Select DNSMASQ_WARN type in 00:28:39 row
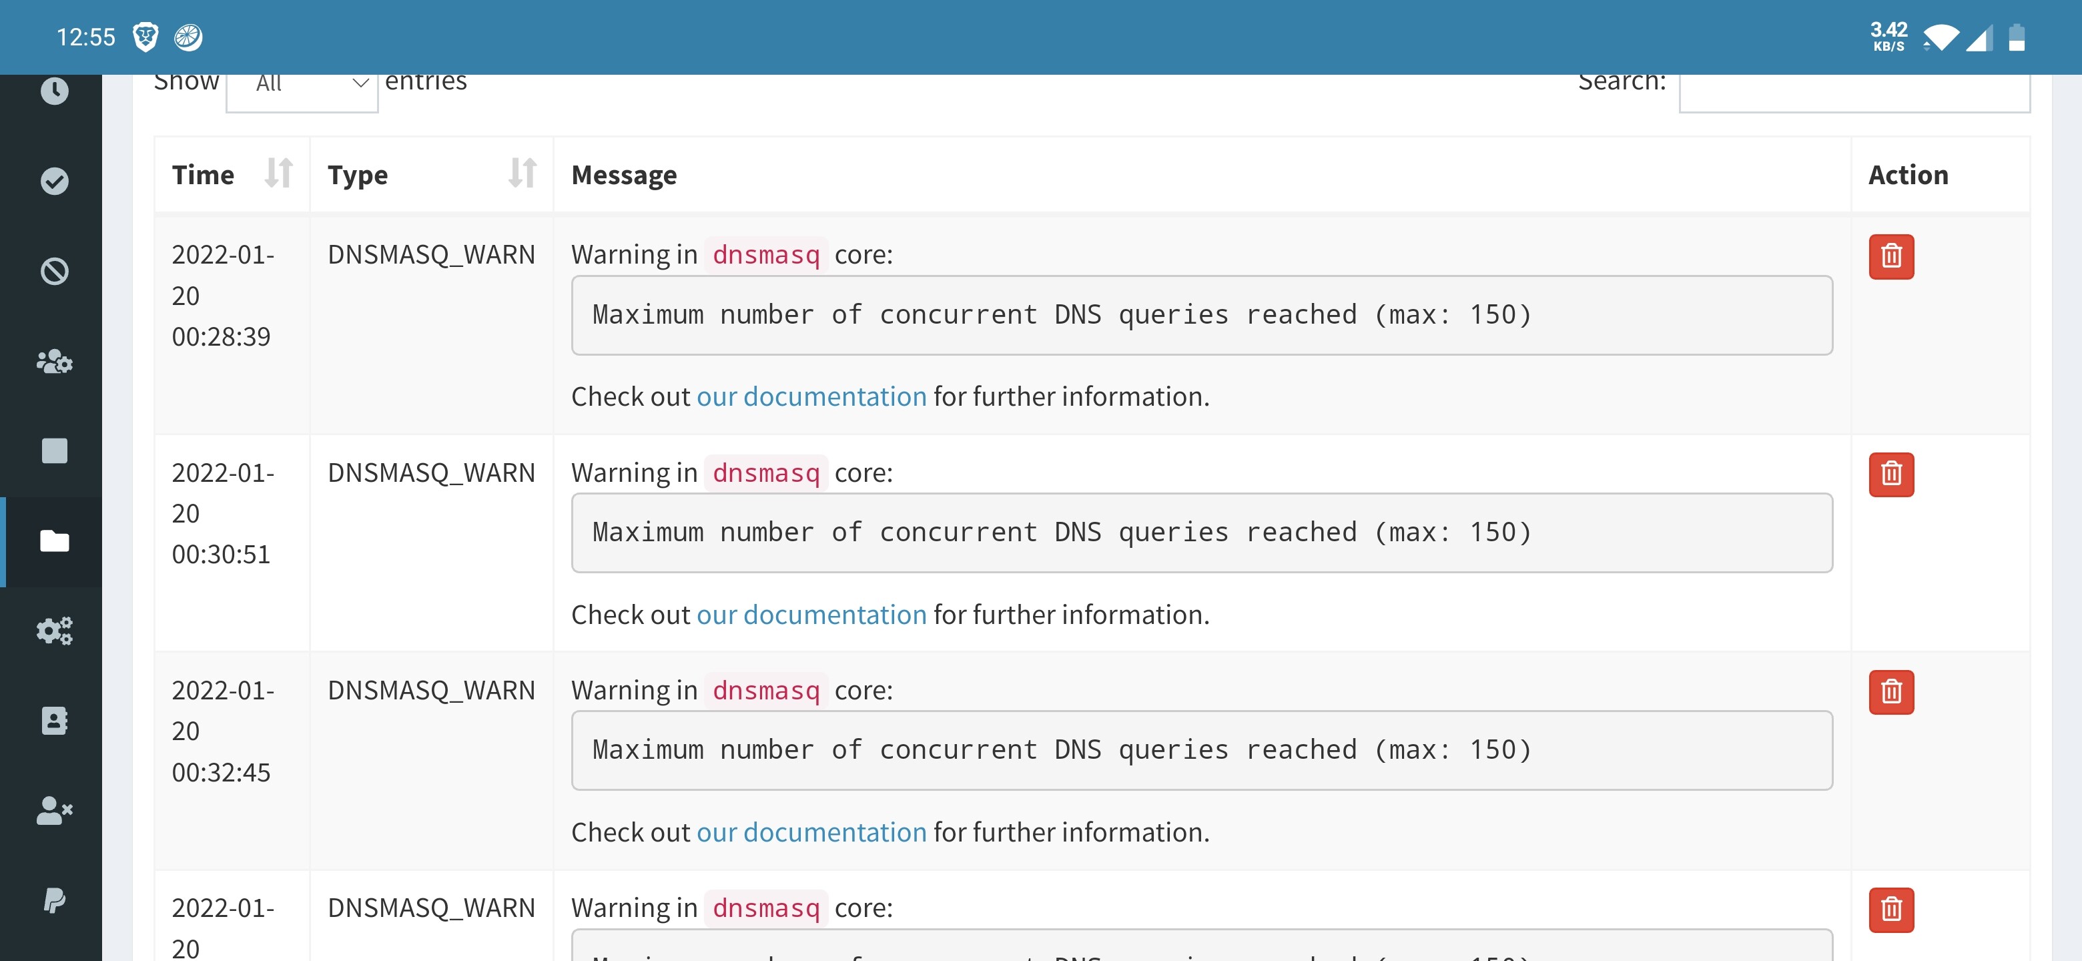Screen dimensions: 2082x961 [432, 254]
